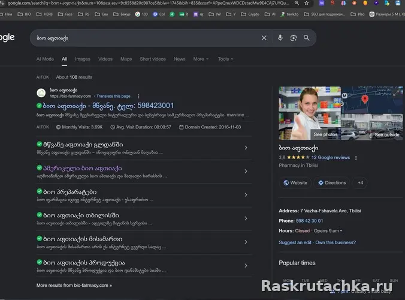
Task: Switch to the News tab
Action: click(180, 59)
